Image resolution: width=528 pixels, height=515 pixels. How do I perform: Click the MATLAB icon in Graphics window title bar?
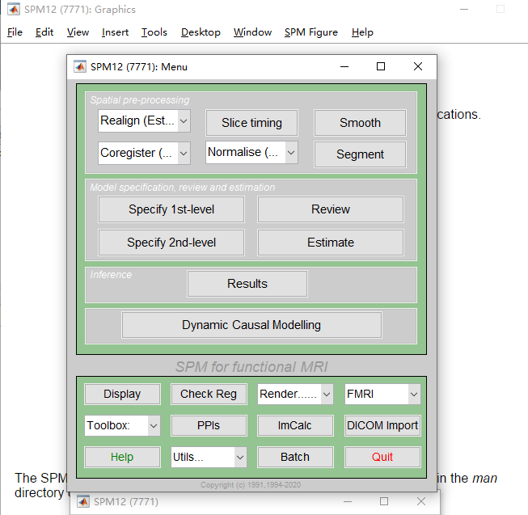14,9
